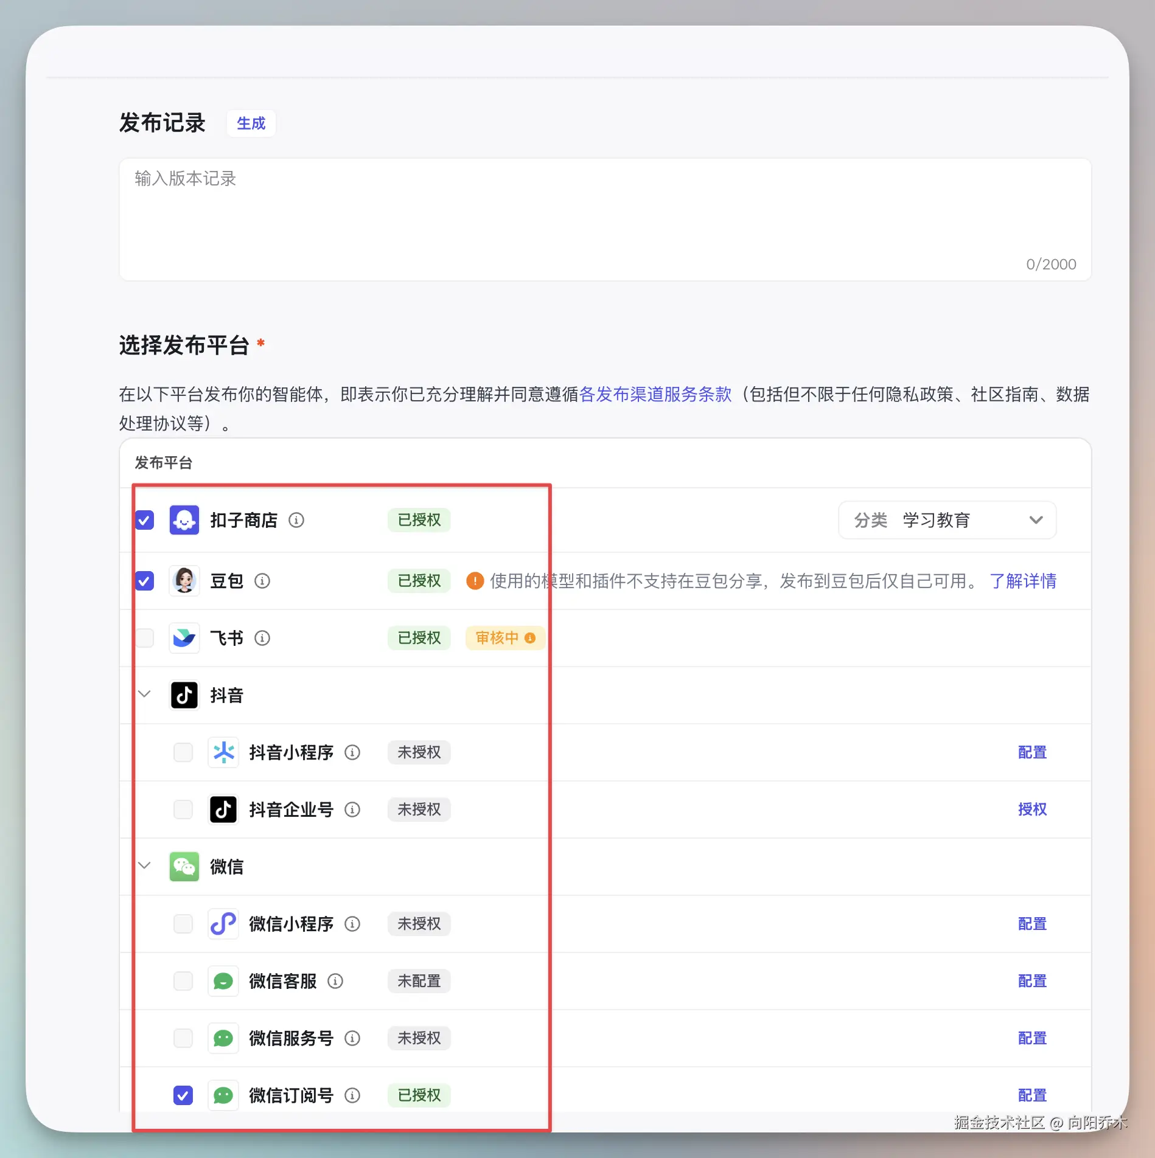The height and width of the screenshot is (1158, 1155).
Task: Click the 选择发布平台 section heading
Action: [x=184, y=345]
